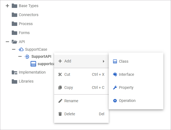Click the Operation gear icon
Screen dimensions: 171x130
click(x=115, y=101)
